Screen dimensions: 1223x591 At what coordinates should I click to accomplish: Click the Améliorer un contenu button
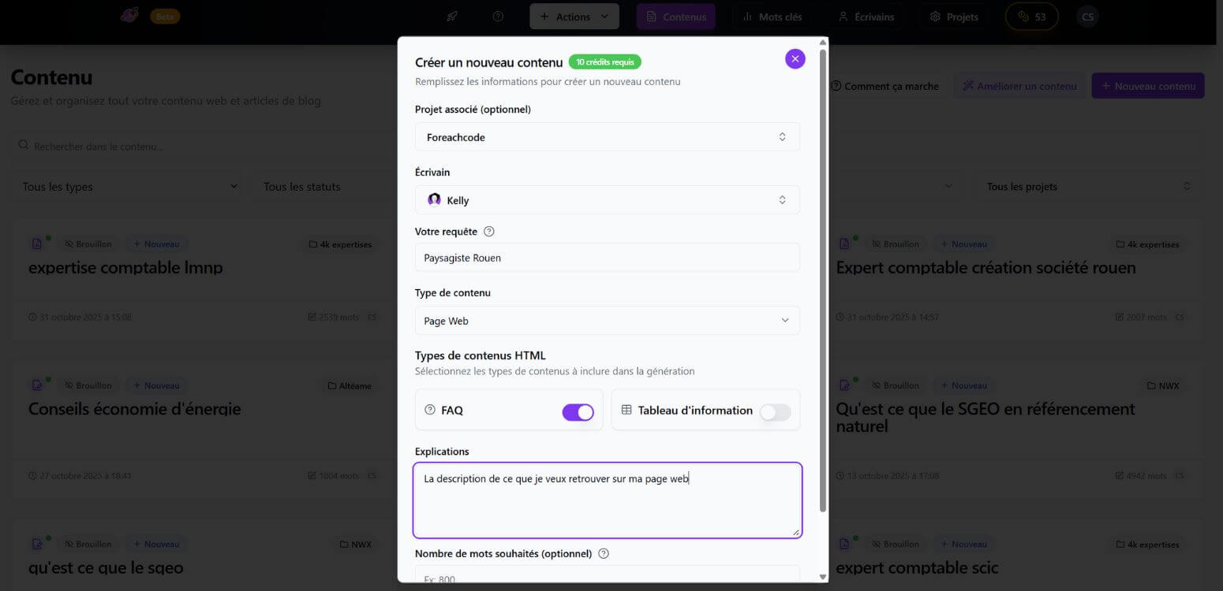pos(1019,86)
